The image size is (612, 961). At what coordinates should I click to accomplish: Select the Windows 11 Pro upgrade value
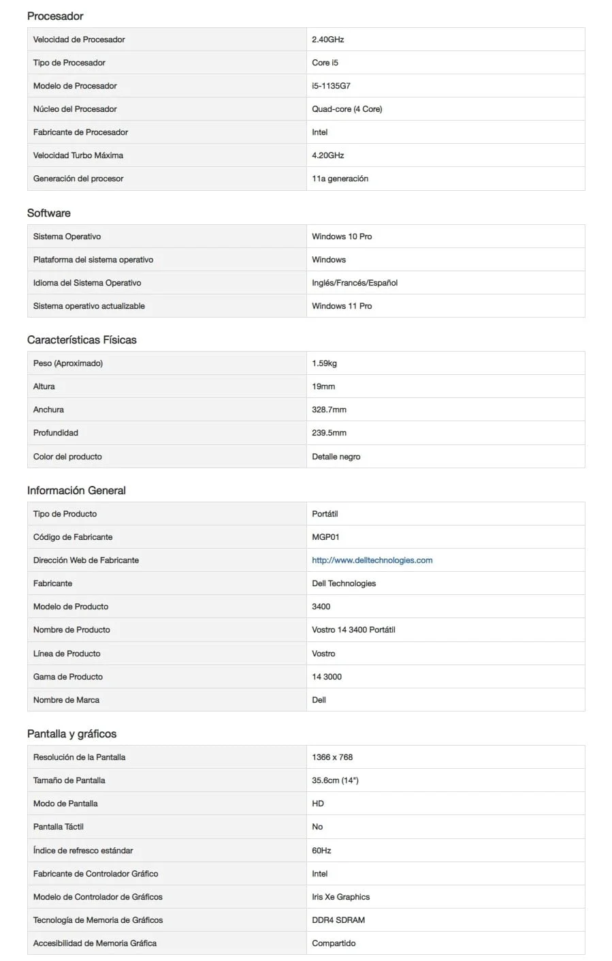pyautogui.click(x=342, y=306)
